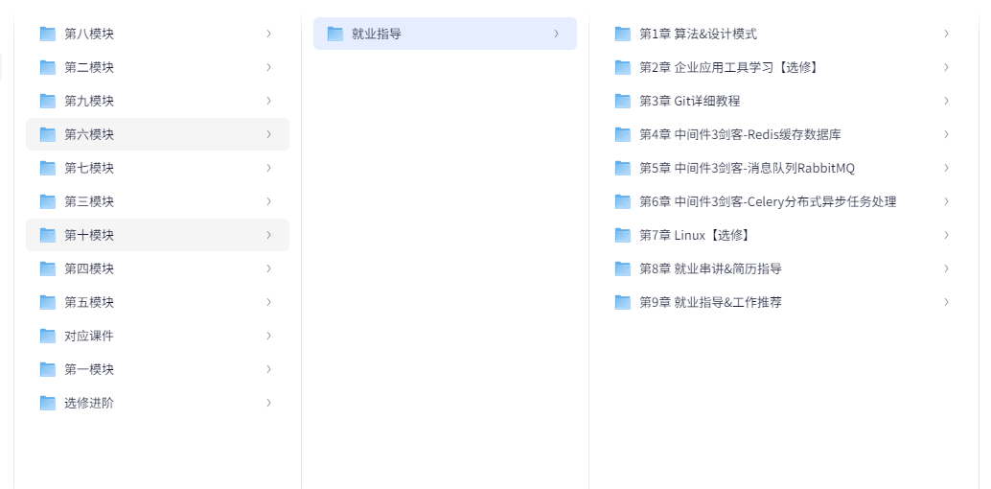Click folder icon for 第1章 算法&设计模式
991x489 pixels.
tap(623, 34)
